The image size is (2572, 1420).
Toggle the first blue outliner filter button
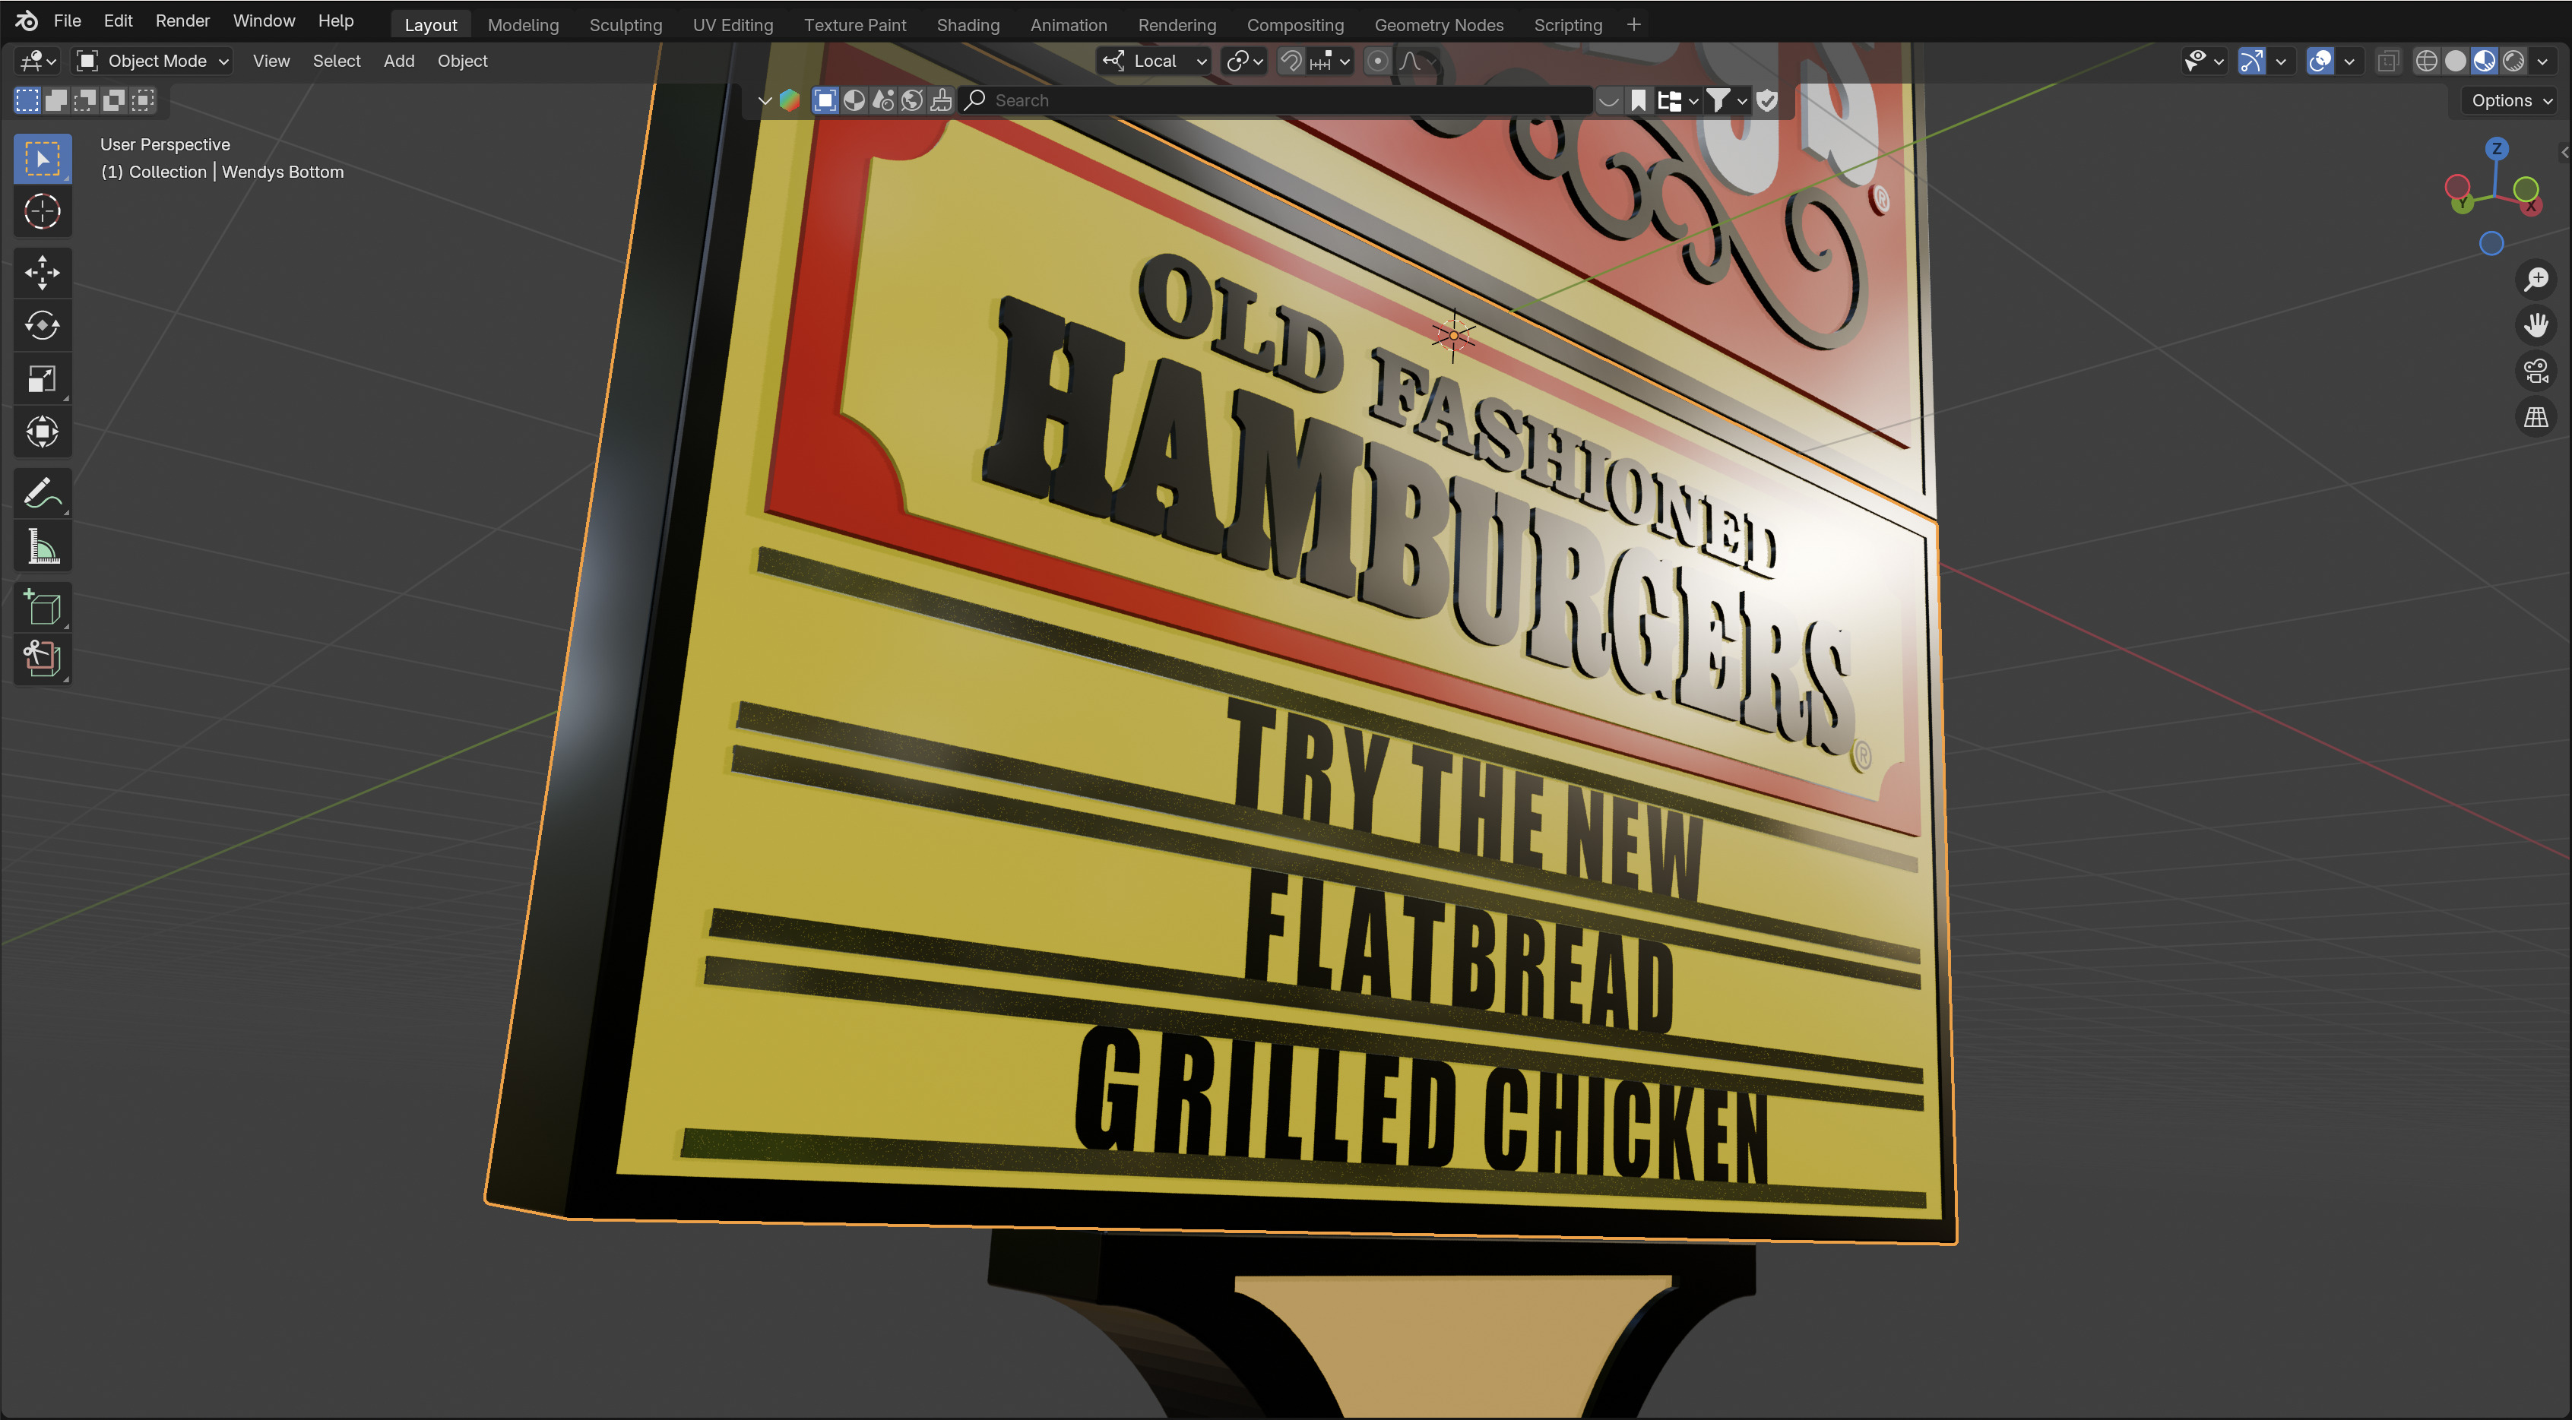tap(825, 100)
